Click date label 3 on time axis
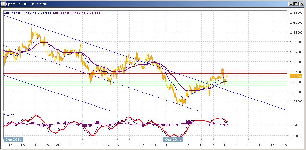The height and width of the screenshot is (150, 306). pyautogui.click(x=166, y=145)
